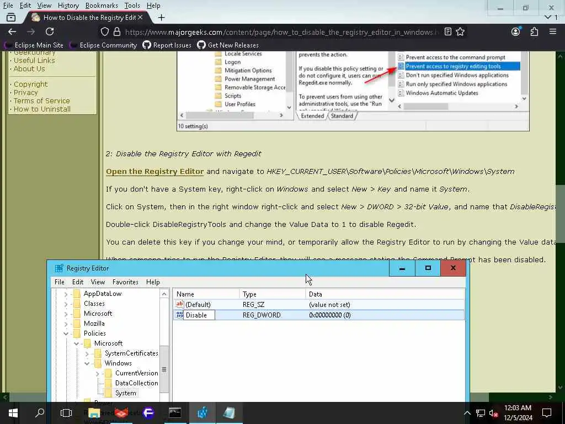Image resolution: width=565 pixels, height=424 pixels.
Task: Expand the Mozilla registry key
Action: tap(66, 324)
